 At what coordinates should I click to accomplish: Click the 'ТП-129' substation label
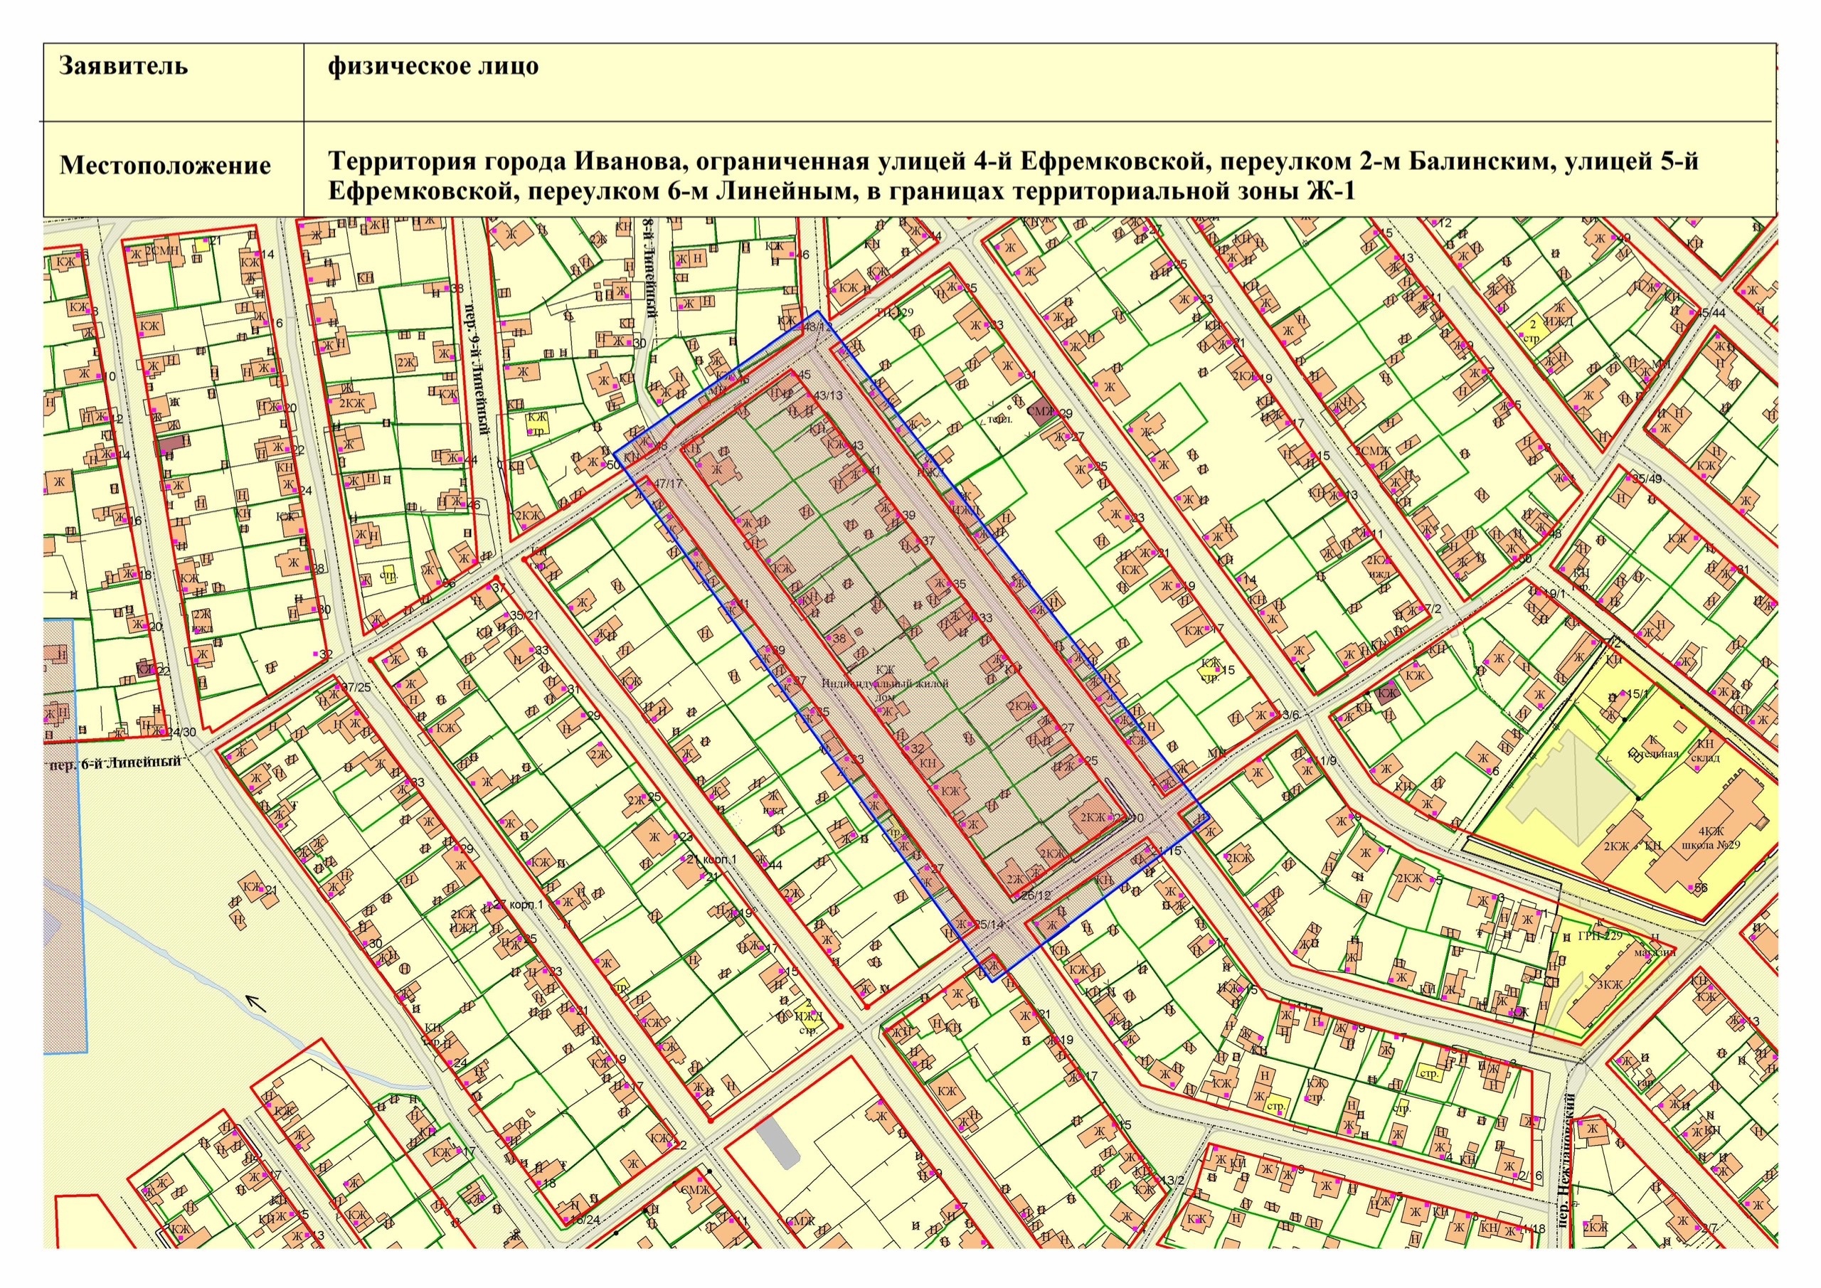click(895, 312)
